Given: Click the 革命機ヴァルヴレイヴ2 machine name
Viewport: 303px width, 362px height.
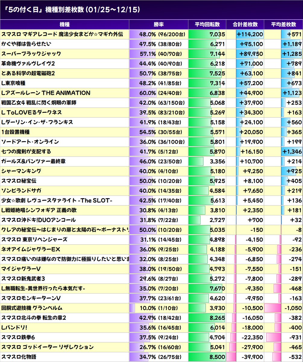Looking at the screenshot, I should coord(28,64).
